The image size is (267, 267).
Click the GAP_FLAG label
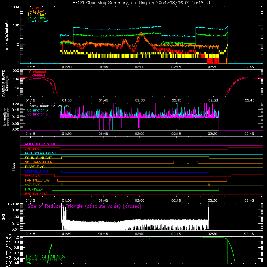pyautogui.click(x=33, y=149)
